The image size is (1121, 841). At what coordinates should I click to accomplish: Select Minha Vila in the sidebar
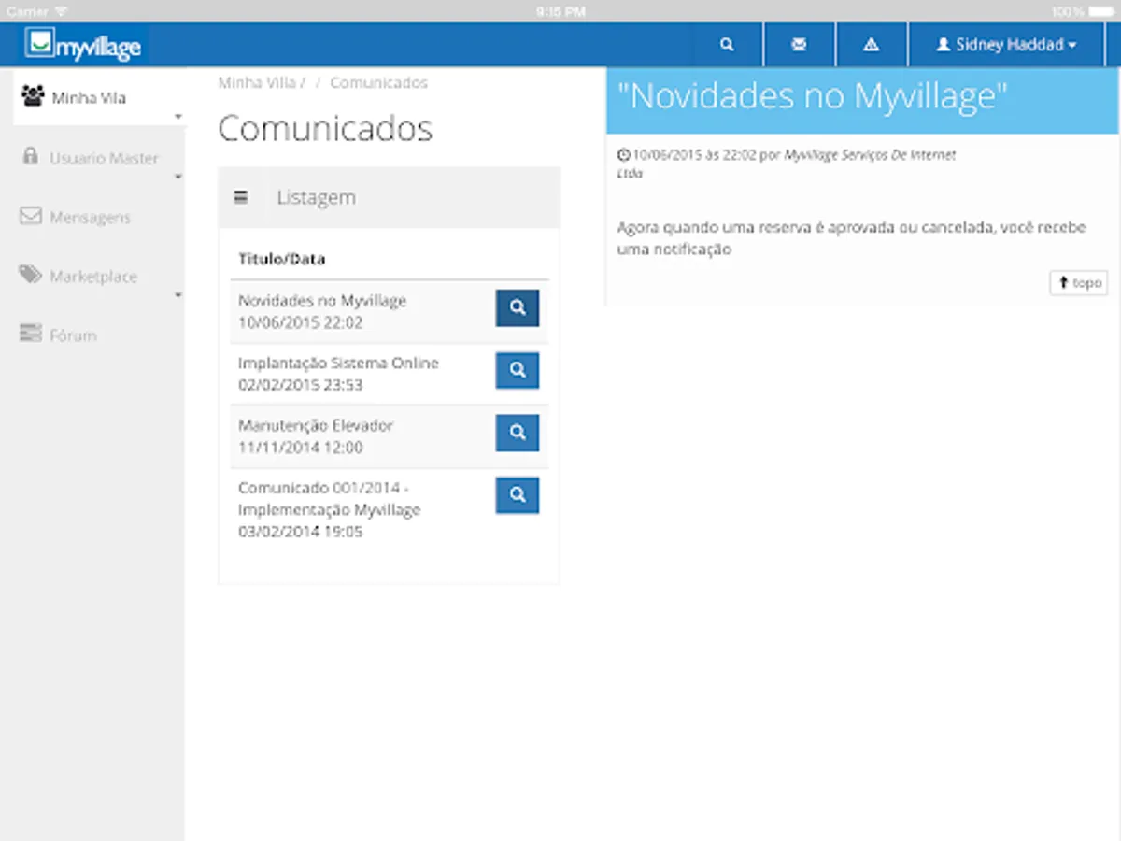[99, 97]
